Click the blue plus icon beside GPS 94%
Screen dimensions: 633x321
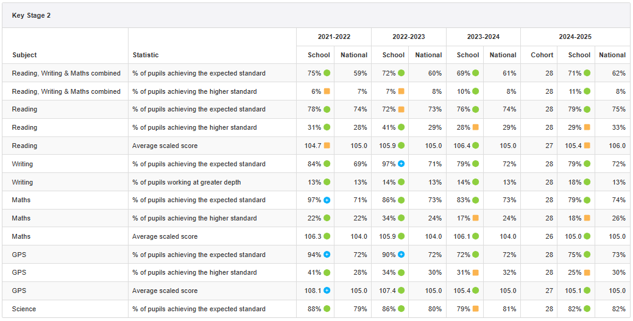pos(327,255)
